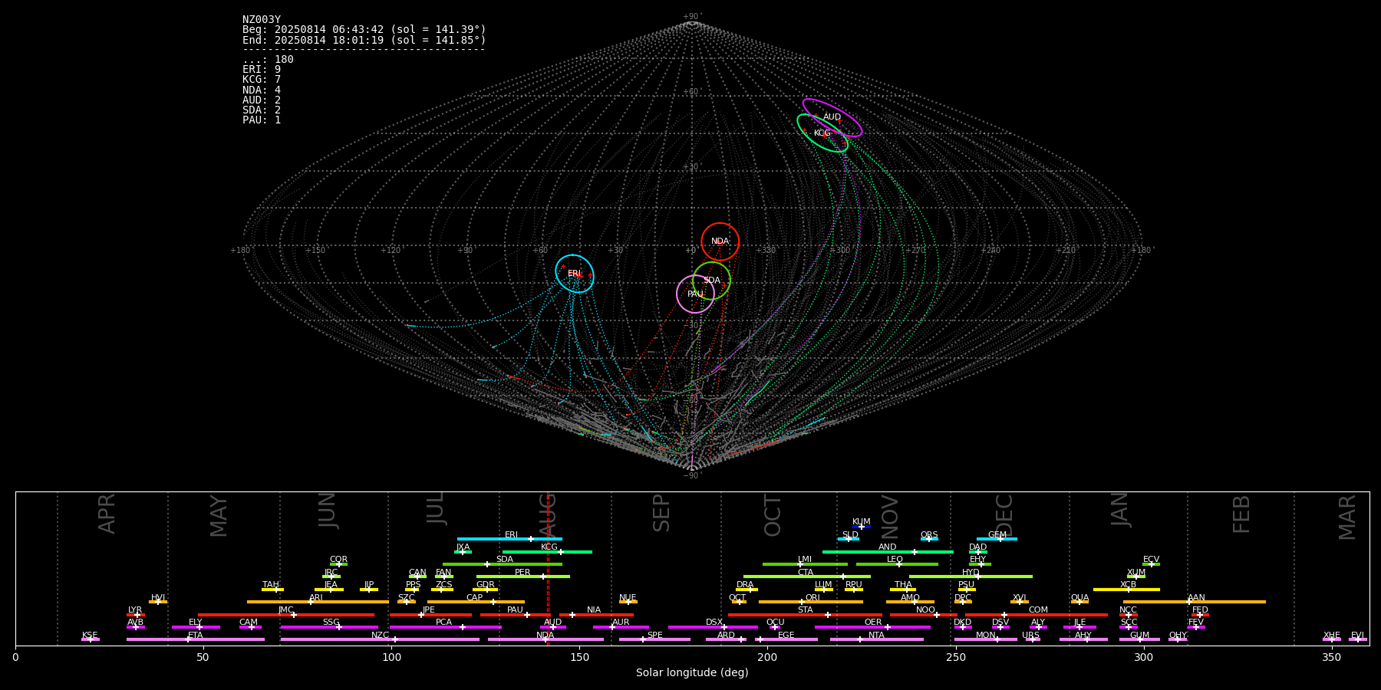Click the 'NDA: 4' legend entry
The image size is (1381, 690).
(x=262, y=90)
